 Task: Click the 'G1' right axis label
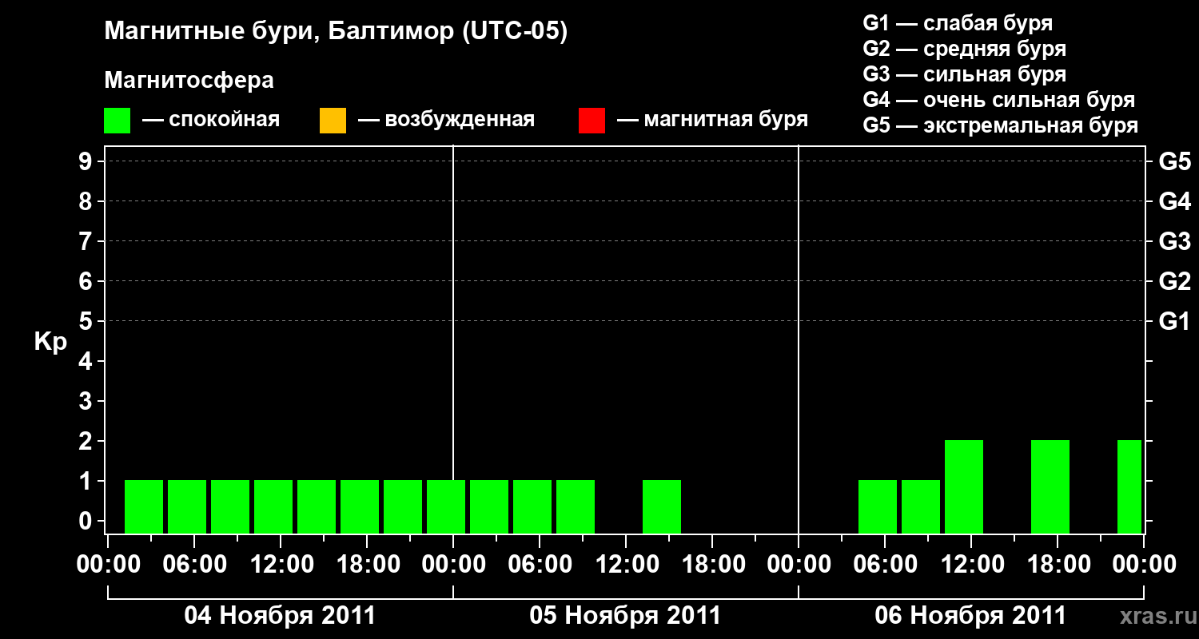[1175, 321]
